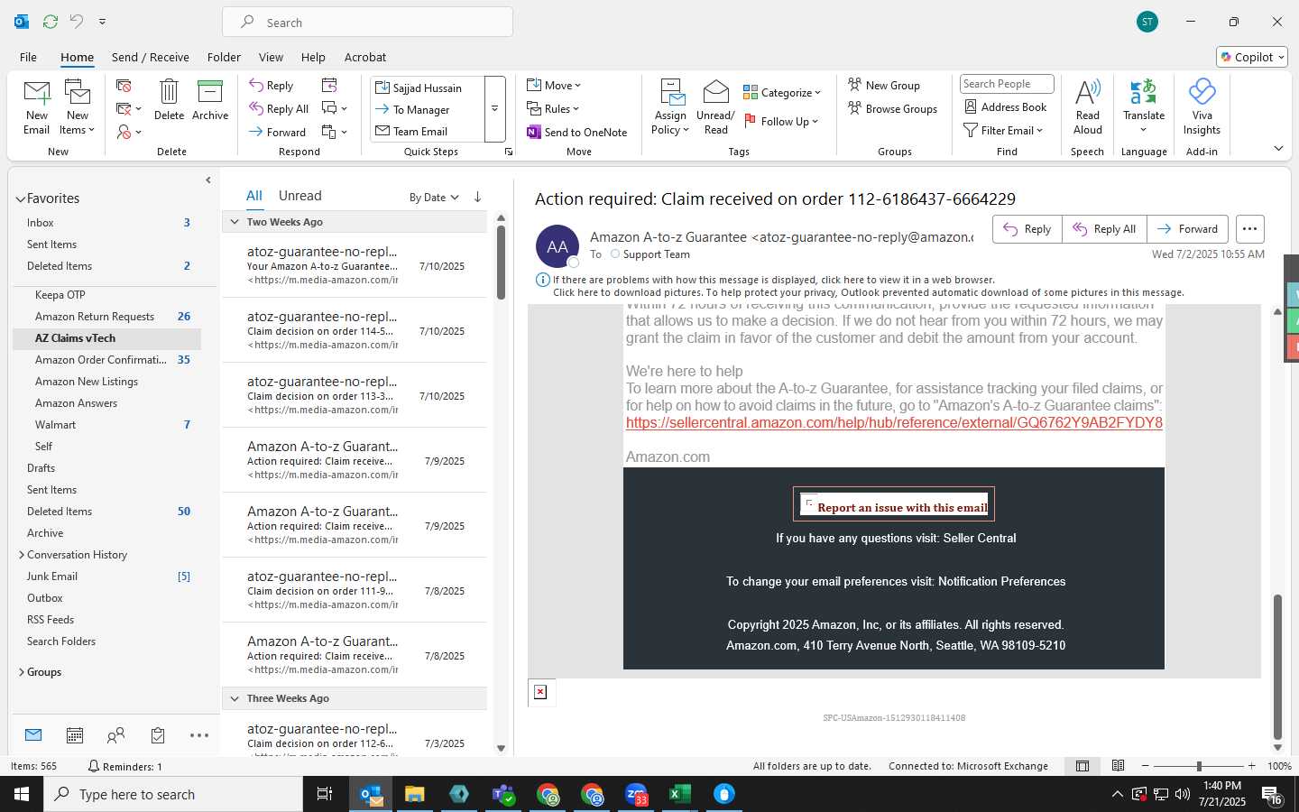Viewport: 1299px width, 812px height.
Task: Open the Assign Policy menu
Action: click(x=670, y=107)
